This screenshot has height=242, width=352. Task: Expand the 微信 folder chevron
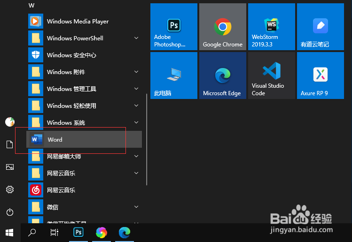point(136,207)
